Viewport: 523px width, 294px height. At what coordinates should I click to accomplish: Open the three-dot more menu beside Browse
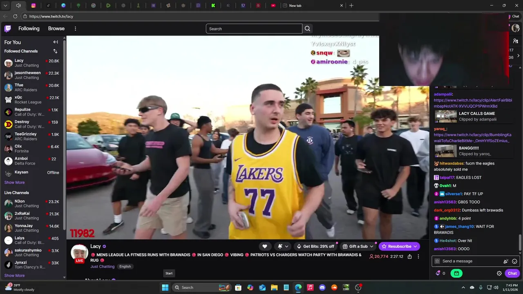click(x=75, y=29)
